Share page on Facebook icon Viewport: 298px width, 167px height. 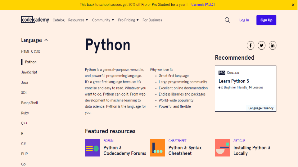tap(251, 45)
